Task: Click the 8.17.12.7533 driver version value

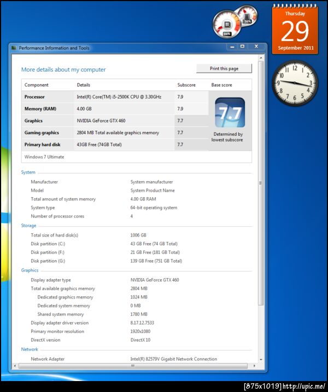Action: 142,323
